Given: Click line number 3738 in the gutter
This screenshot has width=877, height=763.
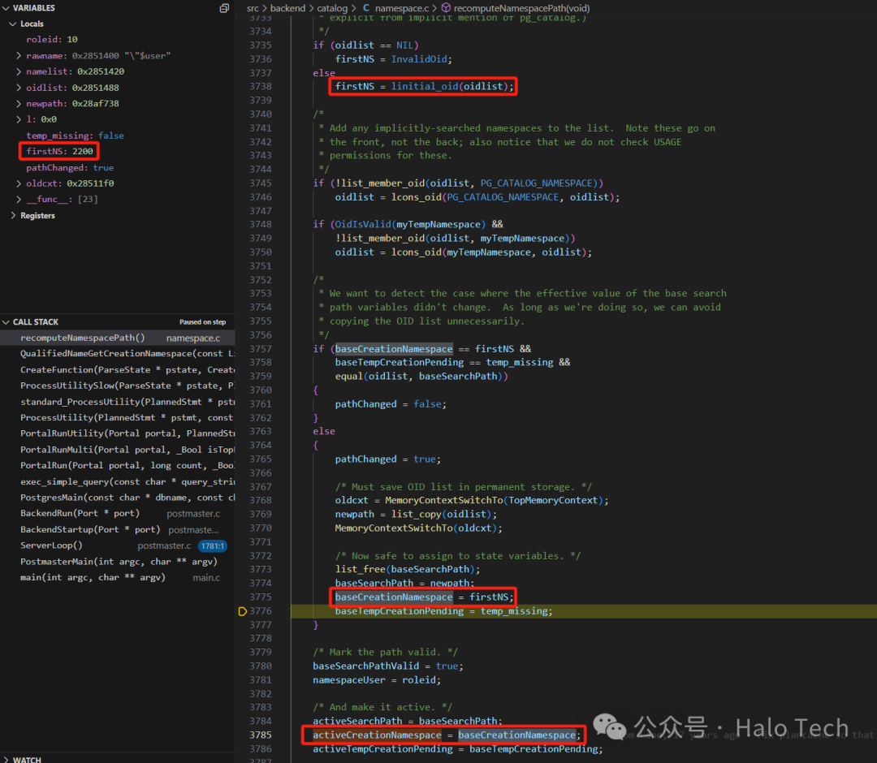Looking at the screenshot, I should pos(261,86).
